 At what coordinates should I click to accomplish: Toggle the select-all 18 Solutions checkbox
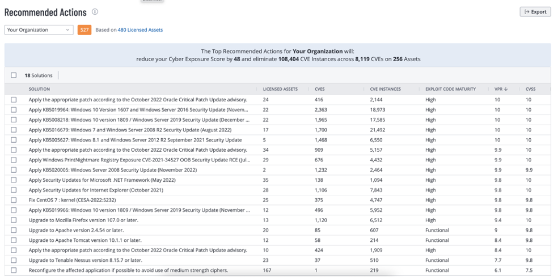click(x=14, y=75)
